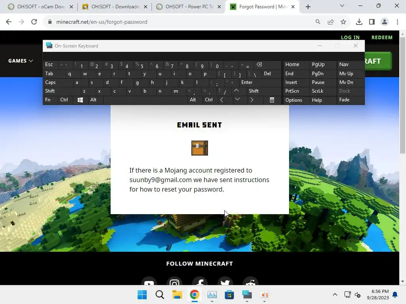
Task: Click Help key on On-Screen Keyboard
Action: pyautogui.click(x=323, y=100)
